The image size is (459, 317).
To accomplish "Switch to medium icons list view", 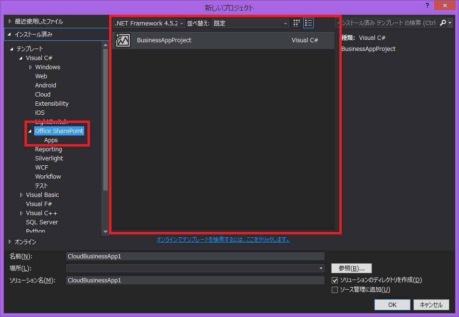I will [x=309, y=23].
